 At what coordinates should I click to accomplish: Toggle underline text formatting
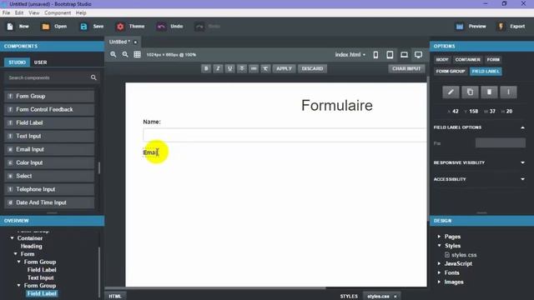pos(230,68)
